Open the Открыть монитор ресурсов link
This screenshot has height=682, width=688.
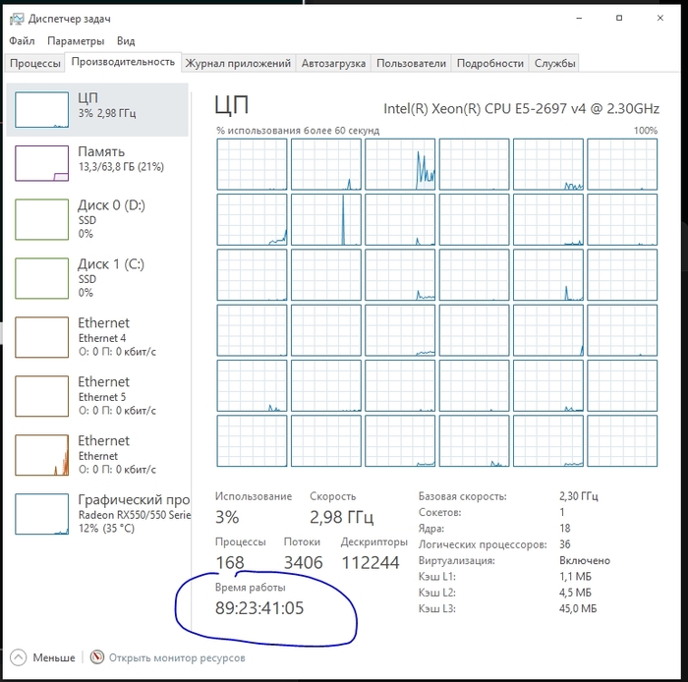pos(177,657)
